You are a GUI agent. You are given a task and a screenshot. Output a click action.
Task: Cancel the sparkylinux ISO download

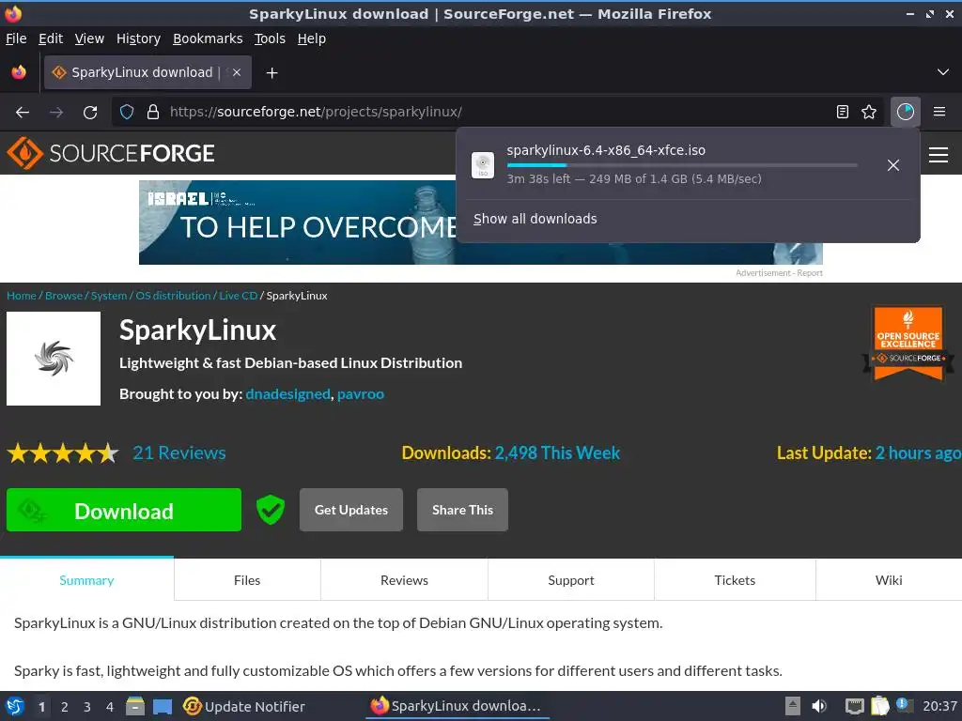(x=893, y=165)
